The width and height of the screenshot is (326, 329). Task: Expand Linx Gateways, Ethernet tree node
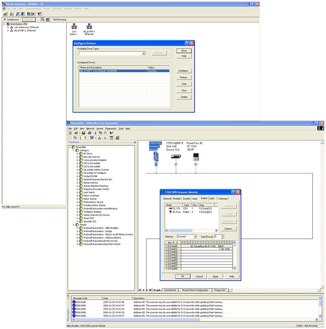[x=8, y=27]
